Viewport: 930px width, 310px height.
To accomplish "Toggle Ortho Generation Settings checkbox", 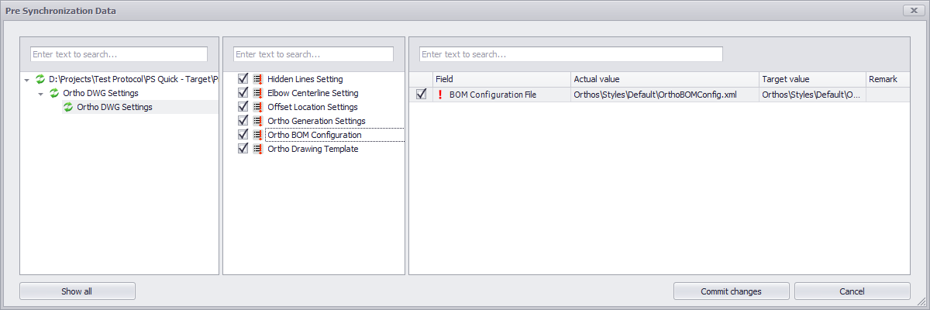I will (243, 121).
